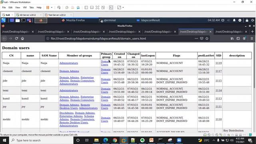256x144 pixels.
Task: Open the Windows Start menu
Action: coord(4,140)
